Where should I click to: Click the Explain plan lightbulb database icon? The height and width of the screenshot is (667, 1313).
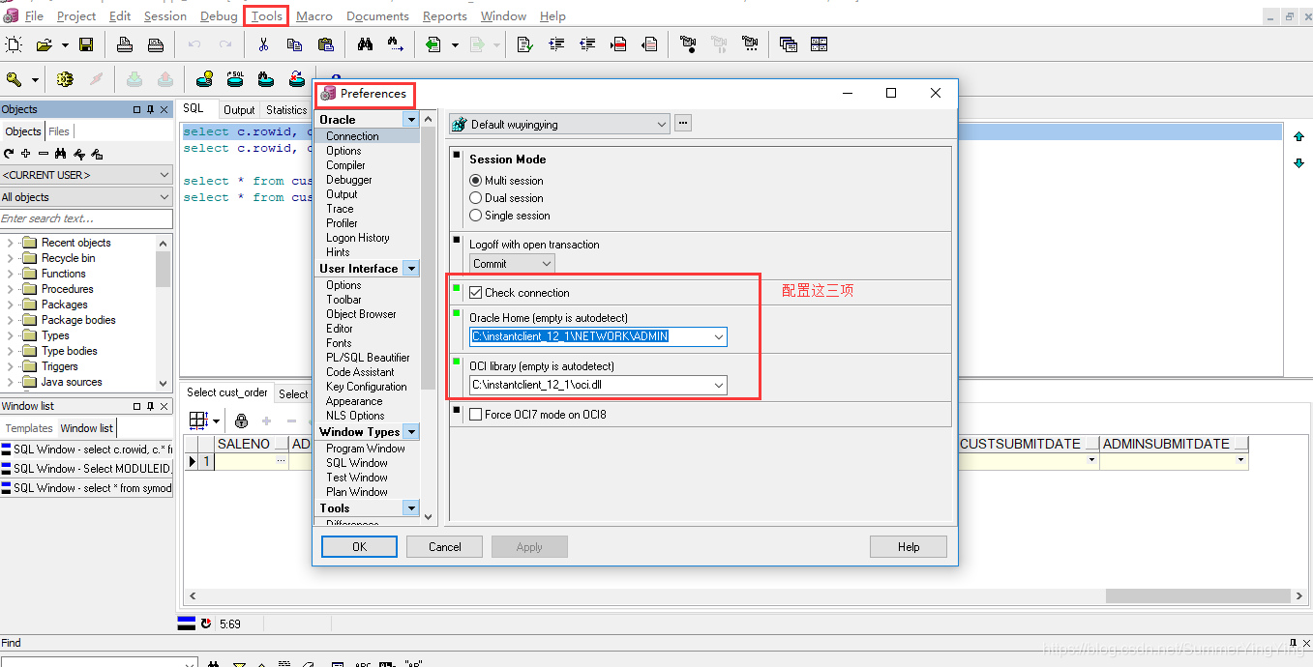point(204,79)
